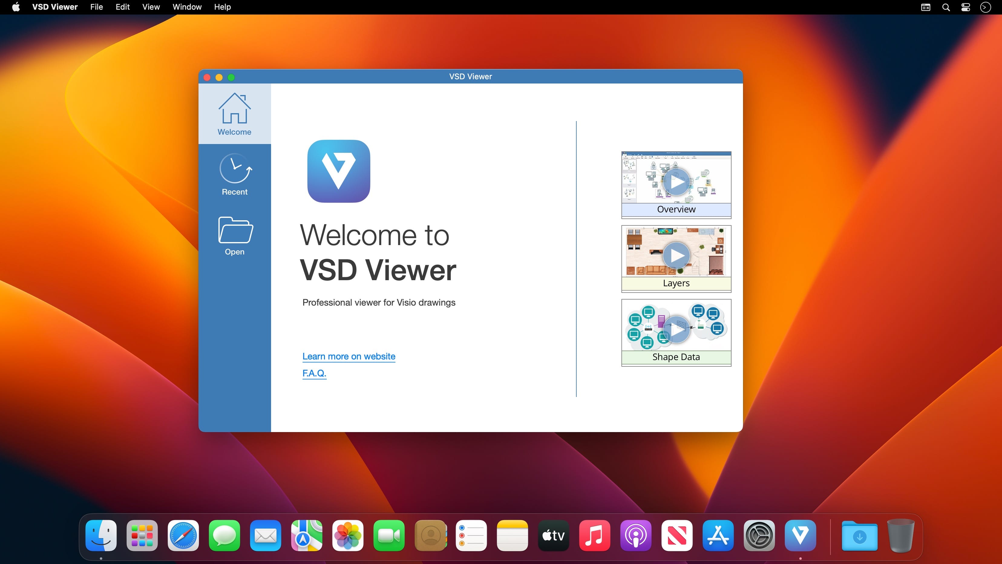Image resolution: width=1002 pixels, height=564 pixels.
Task: Minimize the VSD Viewer window
Action: [x=219, y=77]
